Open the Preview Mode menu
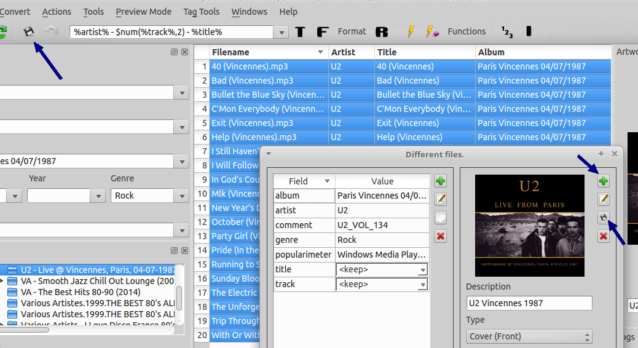Image resolution: width=638 pixels, height=348 pixels. point(143,12)
